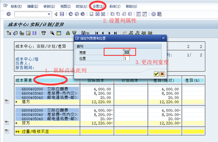The image size is (218, 142).
Task: Click the Print icon in toolbar
Action: 91,14
